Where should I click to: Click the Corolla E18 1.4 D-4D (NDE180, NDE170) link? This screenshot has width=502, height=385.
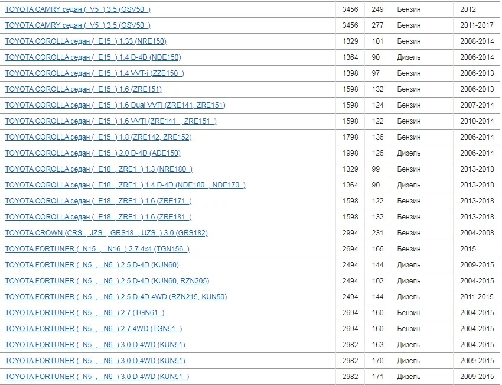[x=125, y=185]
